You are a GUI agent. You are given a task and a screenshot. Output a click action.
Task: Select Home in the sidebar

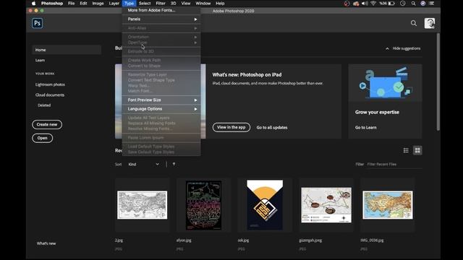67,50
